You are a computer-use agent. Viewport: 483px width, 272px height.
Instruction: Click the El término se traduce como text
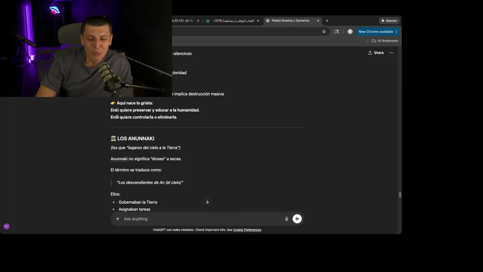[x=136, y=170]
